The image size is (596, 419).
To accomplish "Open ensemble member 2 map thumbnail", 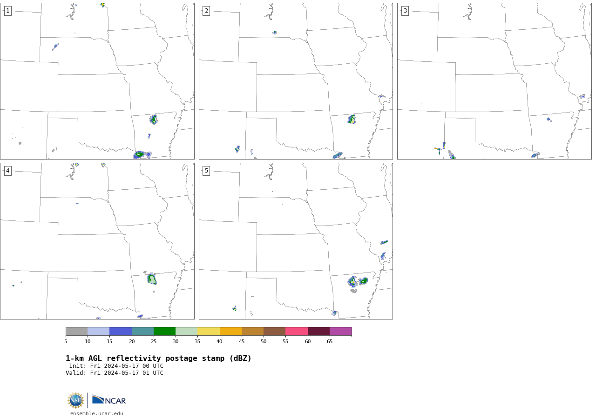I will click(x=296, y=81).
